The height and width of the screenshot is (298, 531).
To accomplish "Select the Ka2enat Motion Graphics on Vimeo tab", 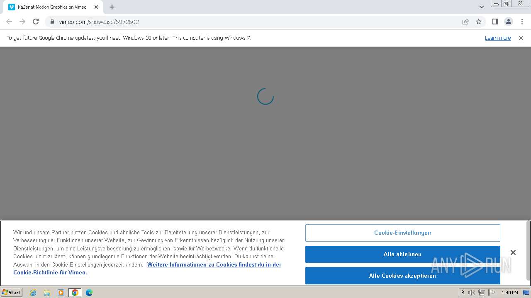I will tap(53, 7).
